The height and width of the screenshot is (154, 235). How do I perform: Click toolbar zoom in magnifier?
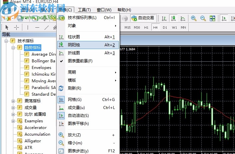194,18
